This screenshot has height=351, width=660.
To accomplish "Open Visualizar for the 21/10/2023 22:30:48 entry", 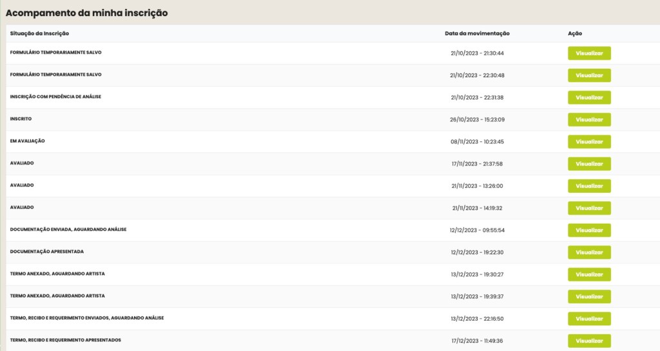I will [589, 75].
